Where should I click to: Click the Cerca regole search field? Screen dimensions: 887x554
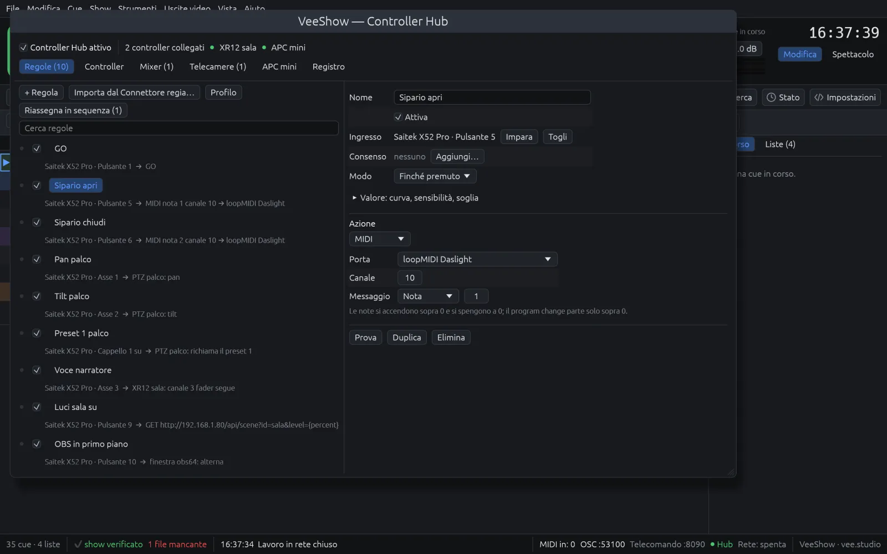pos(179,128)
